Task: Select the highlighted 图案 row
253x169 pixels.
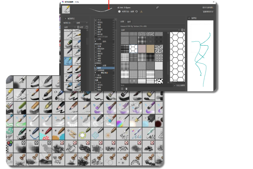Action: coord(104,68)
